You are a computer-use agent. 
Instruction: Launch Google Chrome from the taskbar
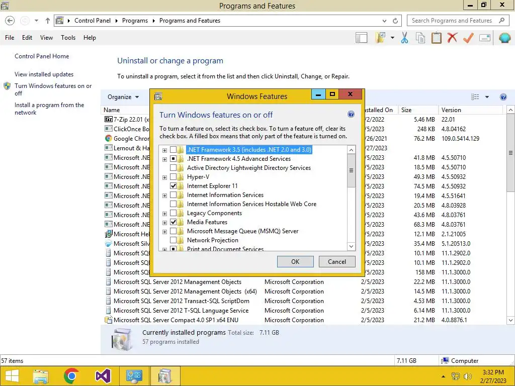pyautogui.click(x=71, y=376)
